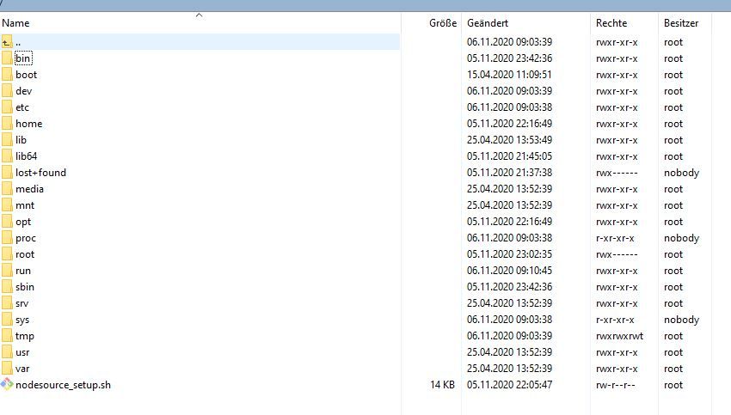Select the boot folder icon

pos(7,75)
